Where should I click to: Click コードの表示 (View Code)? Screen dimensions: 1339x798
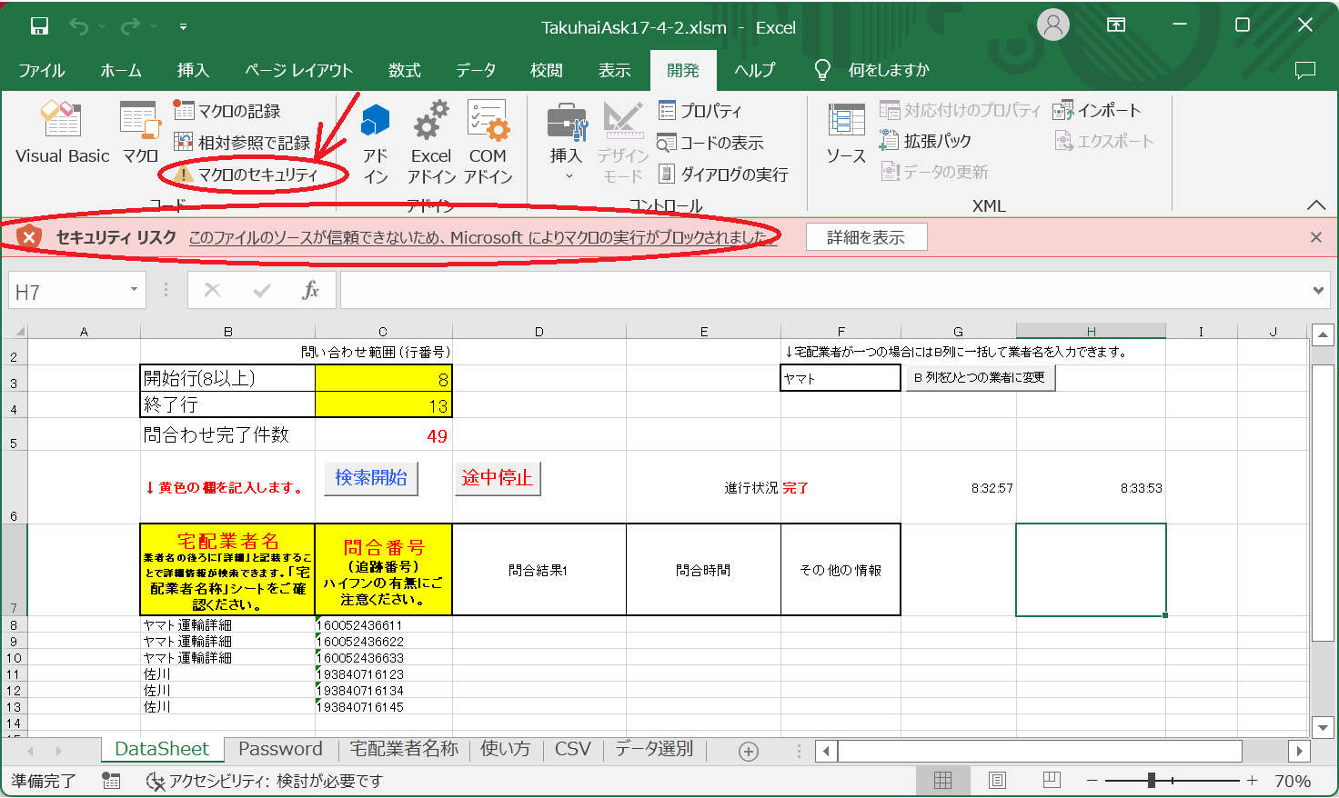click(710, 143)
